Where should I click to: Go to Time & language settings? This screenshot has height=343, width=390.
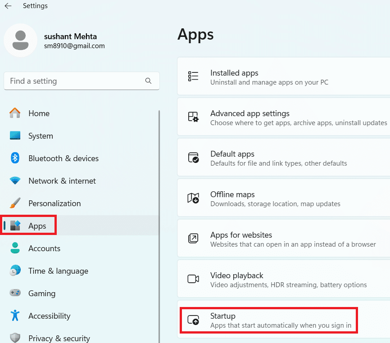[x=58, y=271]
